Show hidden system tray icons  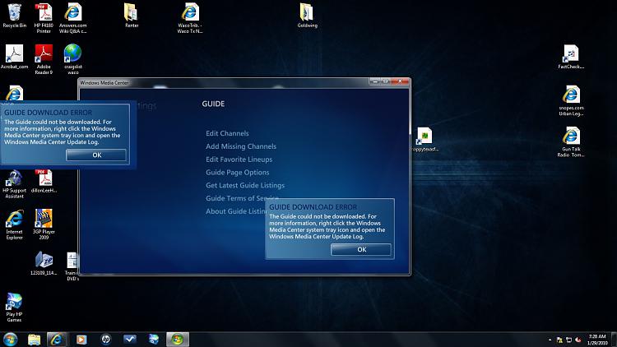click(x=550, y=340)
